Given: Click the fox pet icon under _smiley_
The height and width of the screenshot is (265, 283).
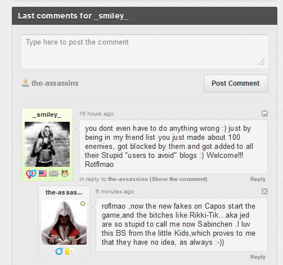Looking at the screenshot, I should [x=65, y=173].
